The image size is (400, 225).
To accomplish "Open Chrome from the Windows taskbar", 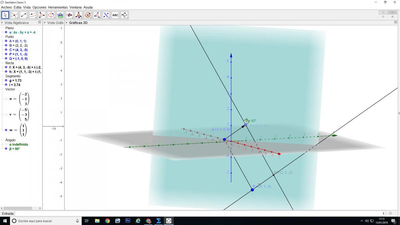I will tap(107, 221).
